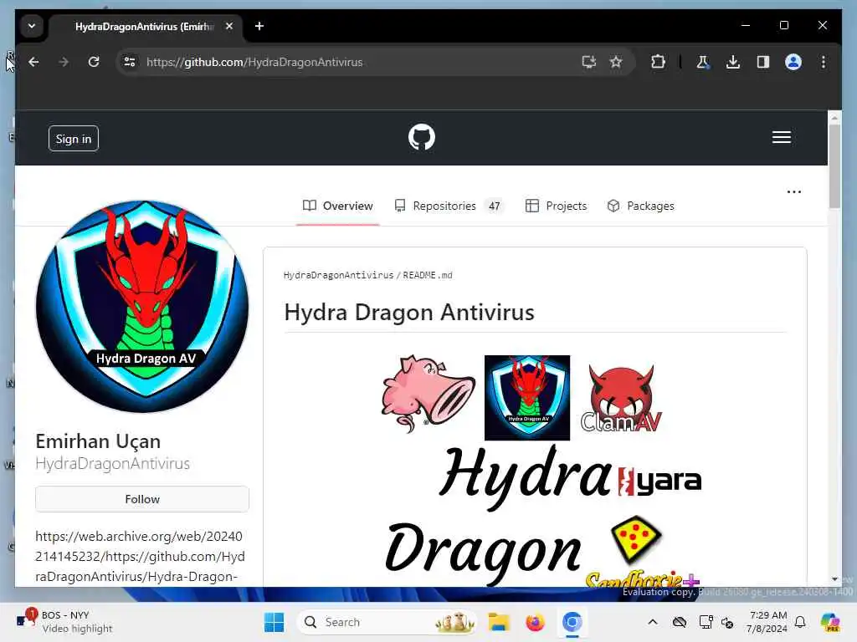Screen dimensions: 857x642
Task: View site information icon in address bar
Action: coord(130,62)
